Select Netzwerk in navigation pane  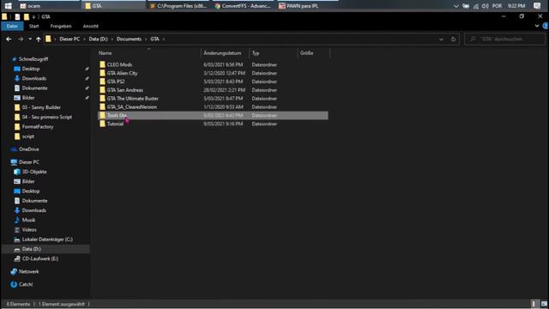(x=28, y=271)
